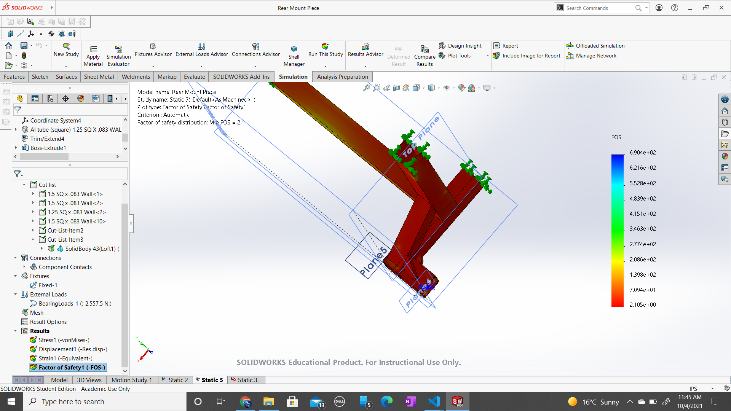731x411 pixels.
Task: Expand Cut-List-Item2 node
Action: tap(33, 230)
